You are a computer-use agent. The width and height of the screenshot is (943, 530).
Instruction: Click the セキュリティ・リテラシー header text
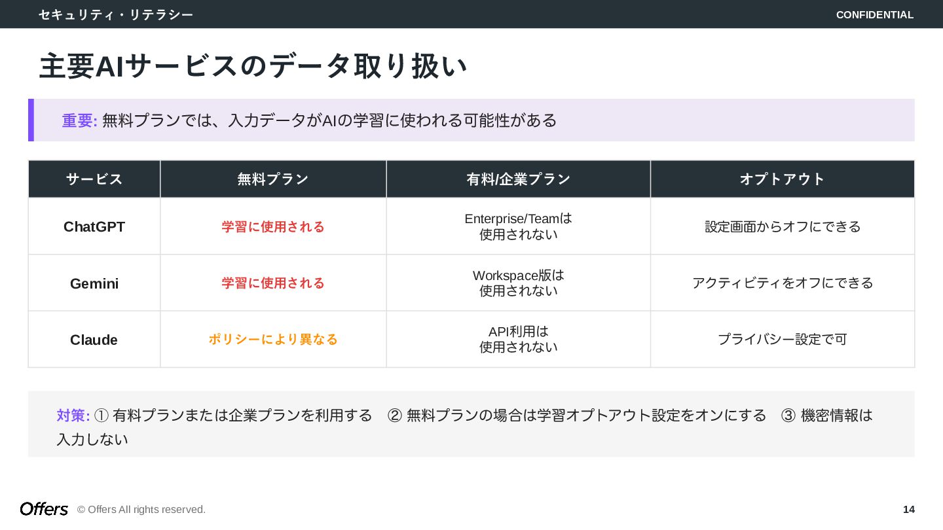click(x=116, y=14)
